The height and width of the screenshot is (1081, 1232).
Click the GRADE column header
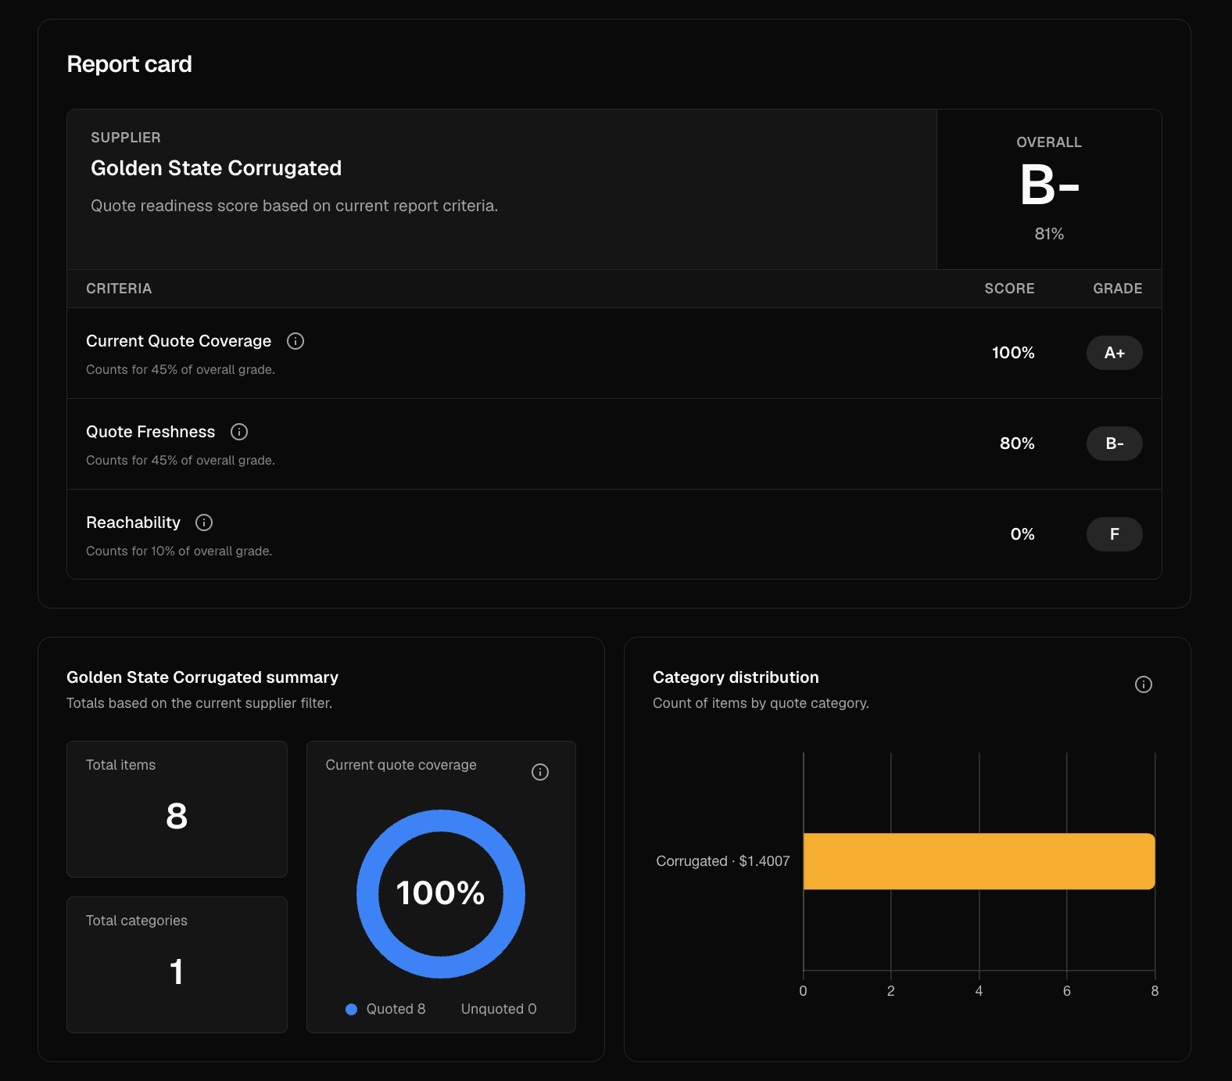(x=1118, y=289)
